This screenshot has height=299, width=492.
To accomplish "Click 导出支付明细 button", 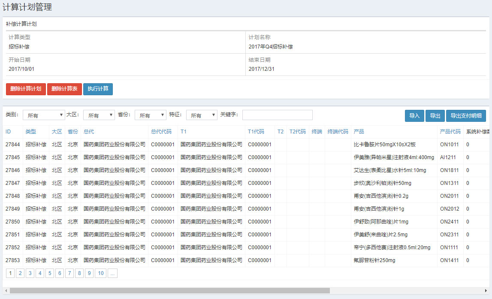I will (x=466, y=116).
